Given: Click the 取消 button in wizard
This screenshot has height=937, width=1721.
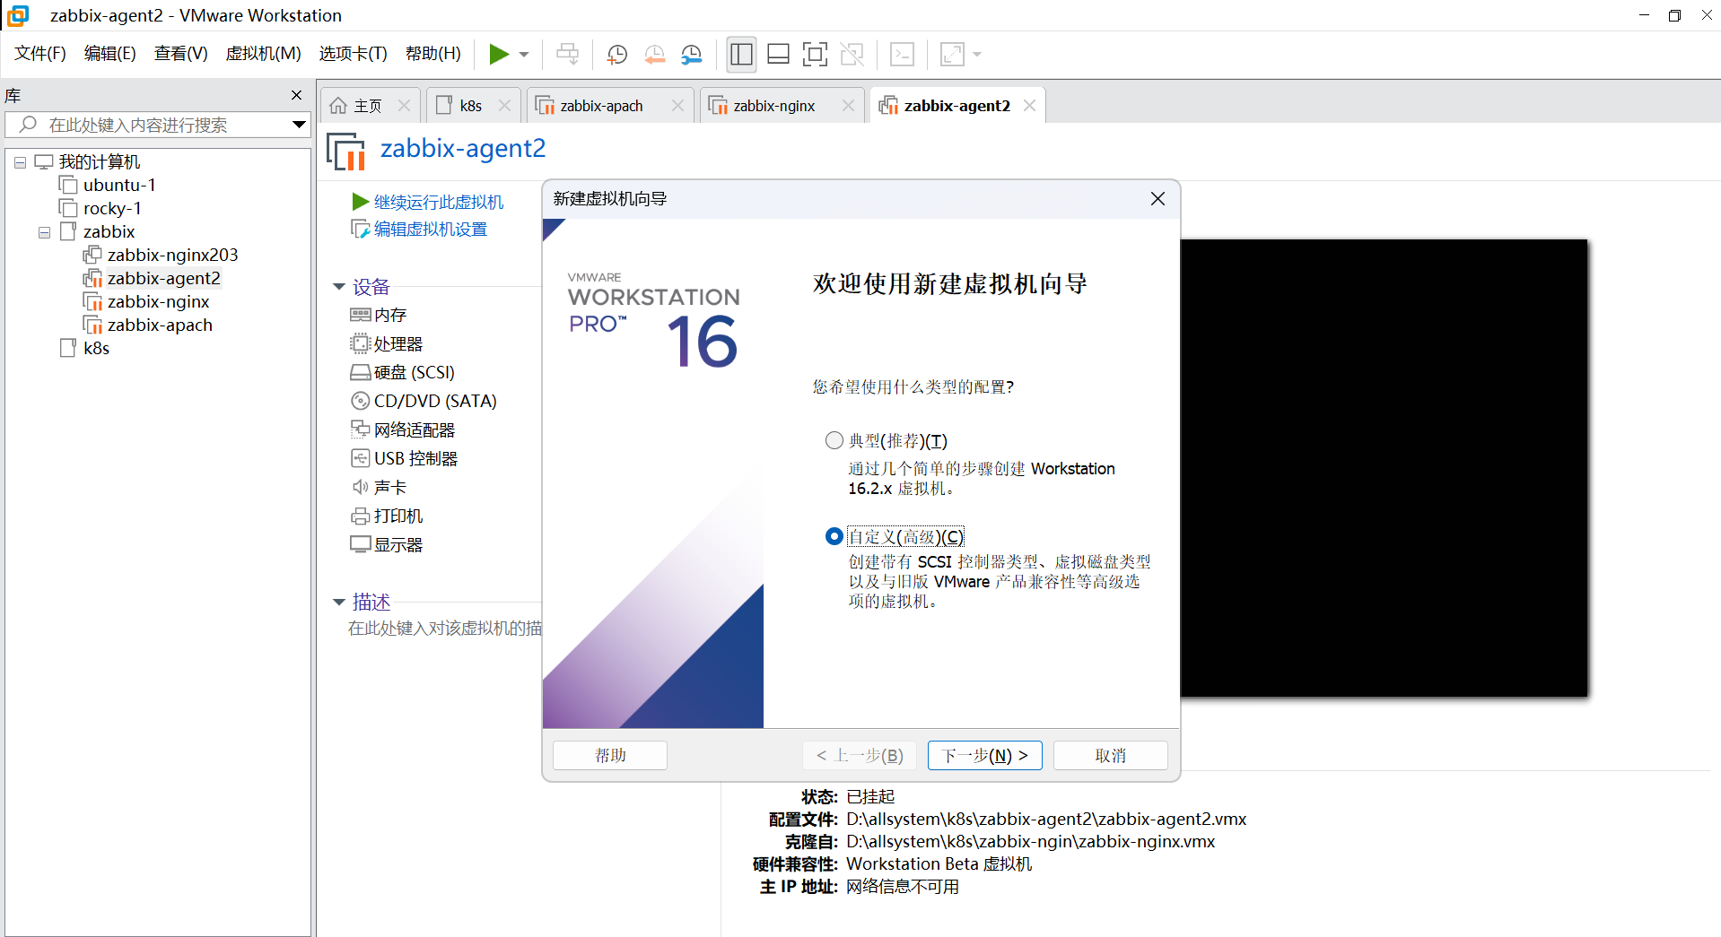Looking at the screenshot, I should [x=1111, y=755].
